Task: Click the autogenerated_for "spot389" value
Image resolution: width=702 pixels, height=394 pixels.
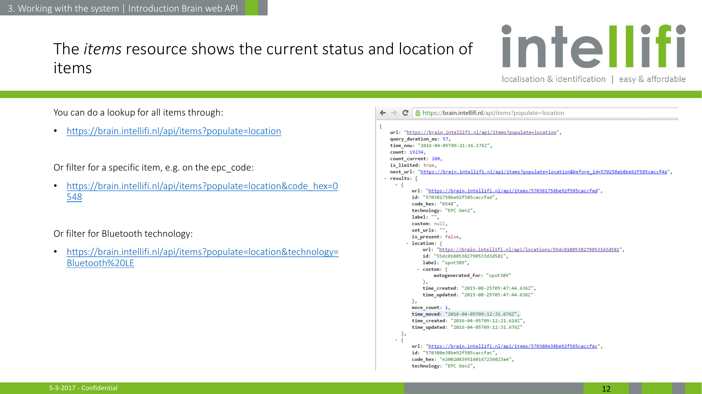Action: click(499, 276)
